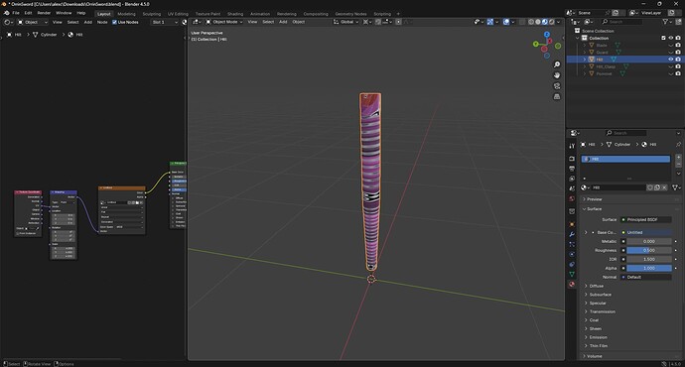Select wireframe viewport shading icon
Image resolution: width=685 pixels, height=367 pixels.
click(x=531, y=22)
